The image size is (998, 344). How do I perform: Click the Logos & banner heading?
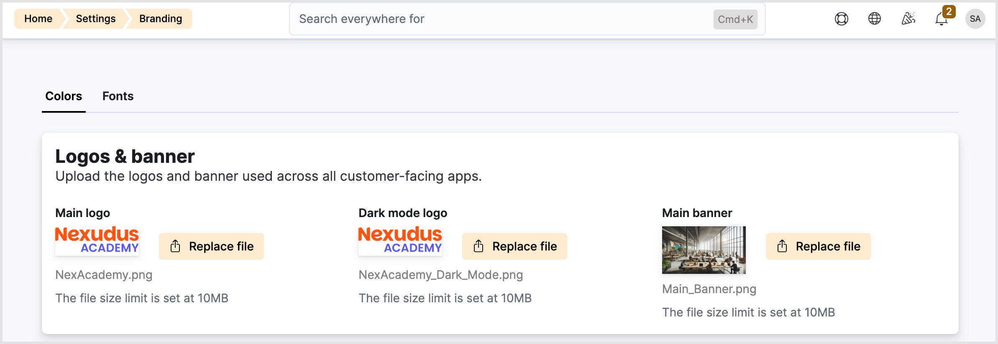click(x=125, y=157)
